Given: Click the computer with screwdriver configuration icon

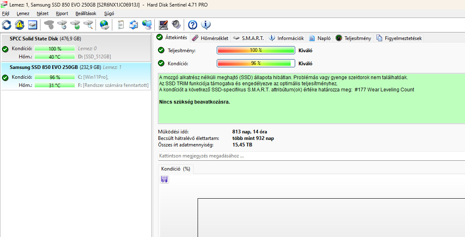Looking at the screenshot, I should [163, 25].
